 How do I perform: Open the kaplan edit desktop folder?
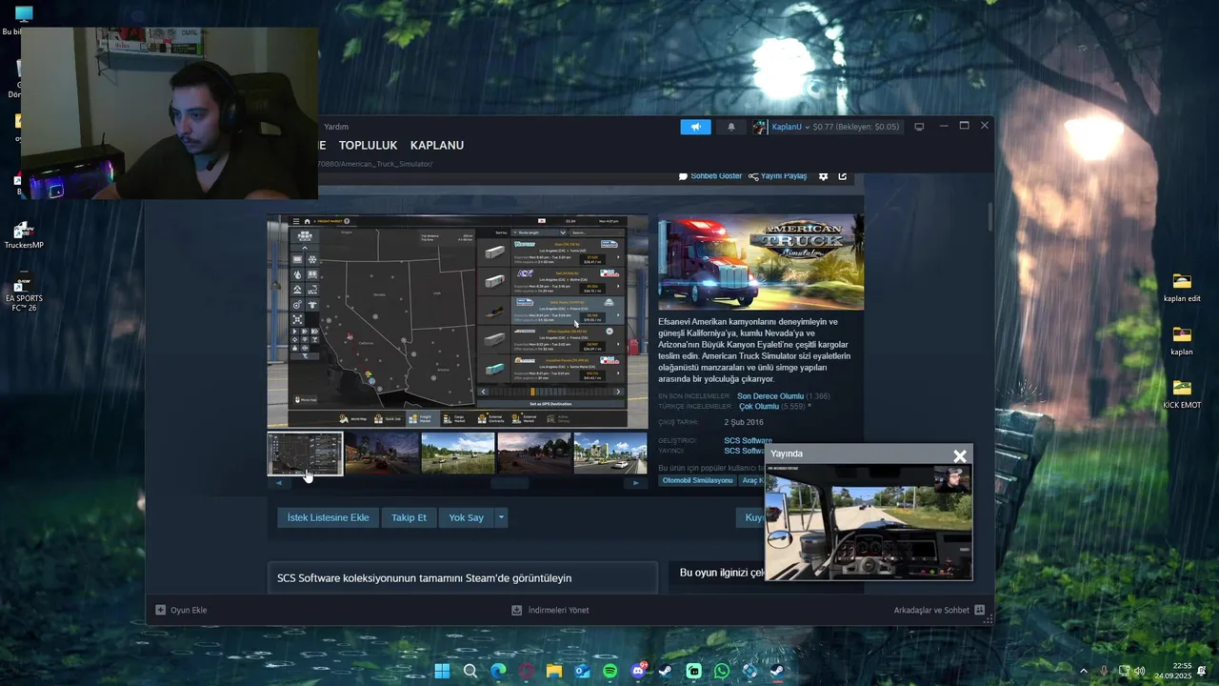coord(1182,288)
